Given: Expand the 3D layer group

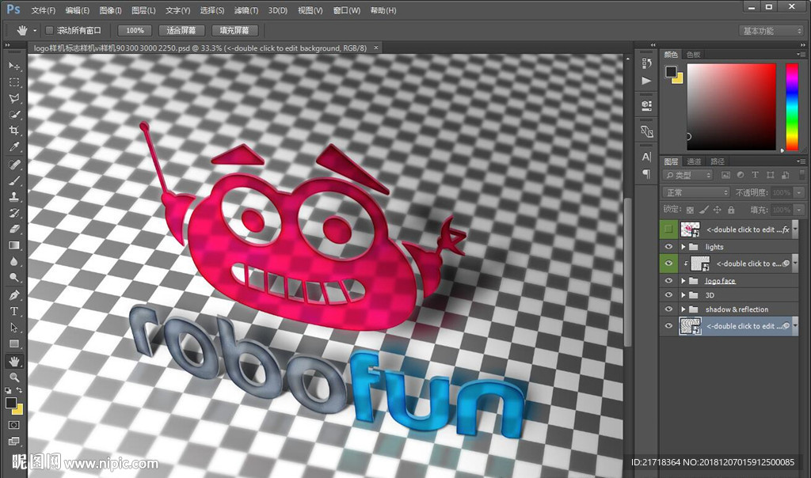Looking at the screenshot, I should (683, 295).
